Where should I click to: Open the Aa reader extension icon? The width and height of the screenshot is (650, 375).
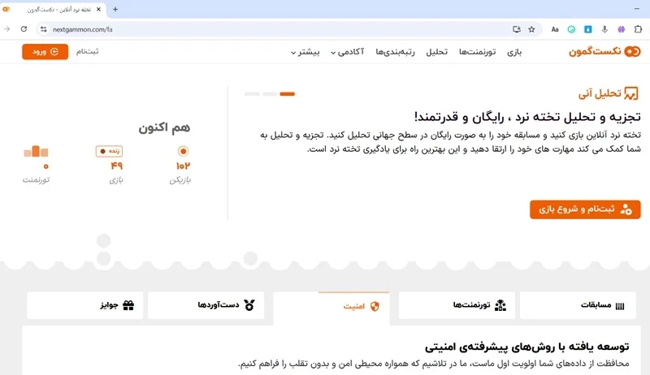[555, 29]
